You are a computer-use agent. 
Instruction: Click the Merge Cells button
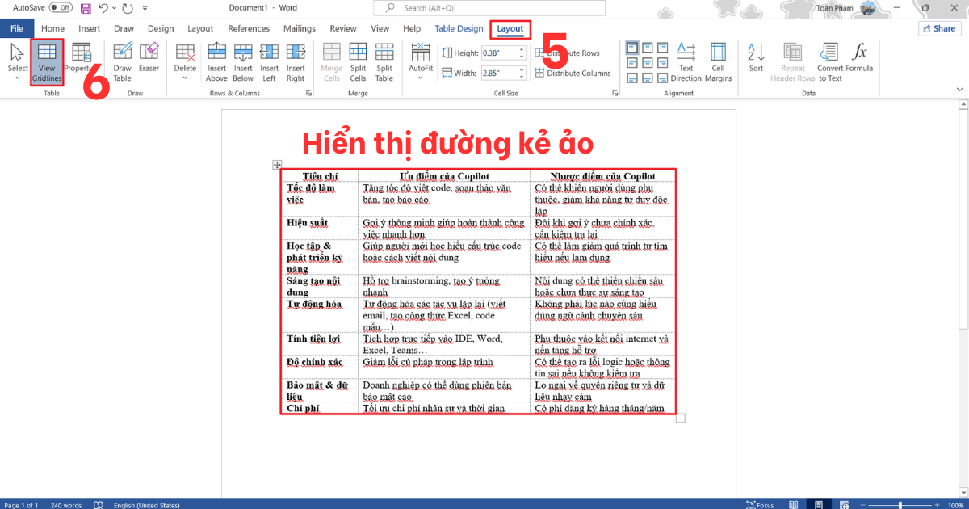click(332, 63)
